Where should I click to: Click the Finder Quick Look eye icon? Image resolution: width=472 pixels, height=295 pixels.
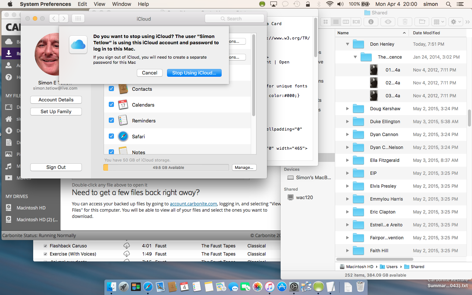[388, 22]
